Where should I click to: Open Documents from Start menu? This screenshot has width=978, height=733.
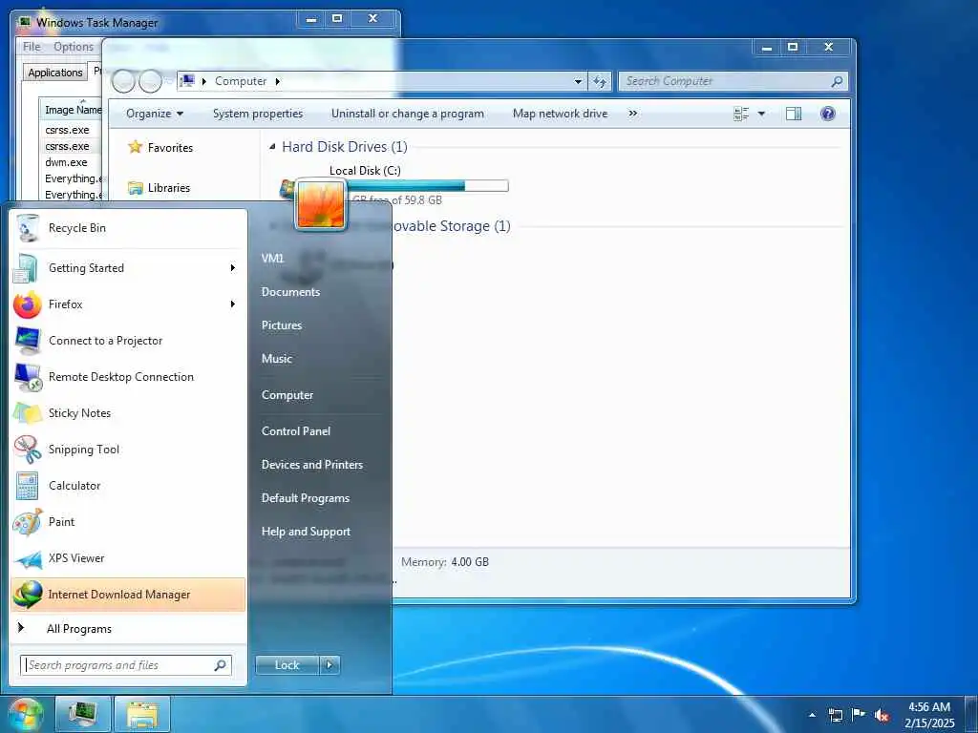tap(290, 292)
